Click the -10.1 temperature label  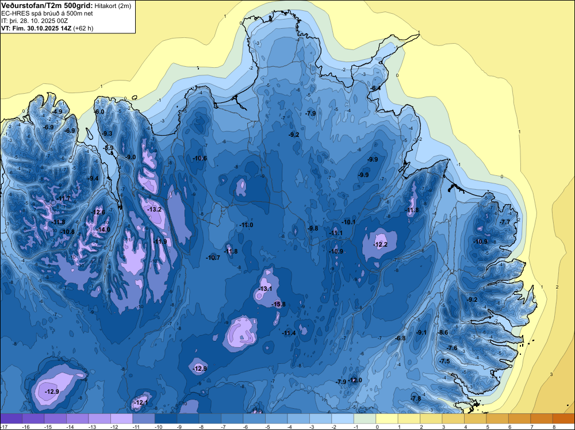348,222
